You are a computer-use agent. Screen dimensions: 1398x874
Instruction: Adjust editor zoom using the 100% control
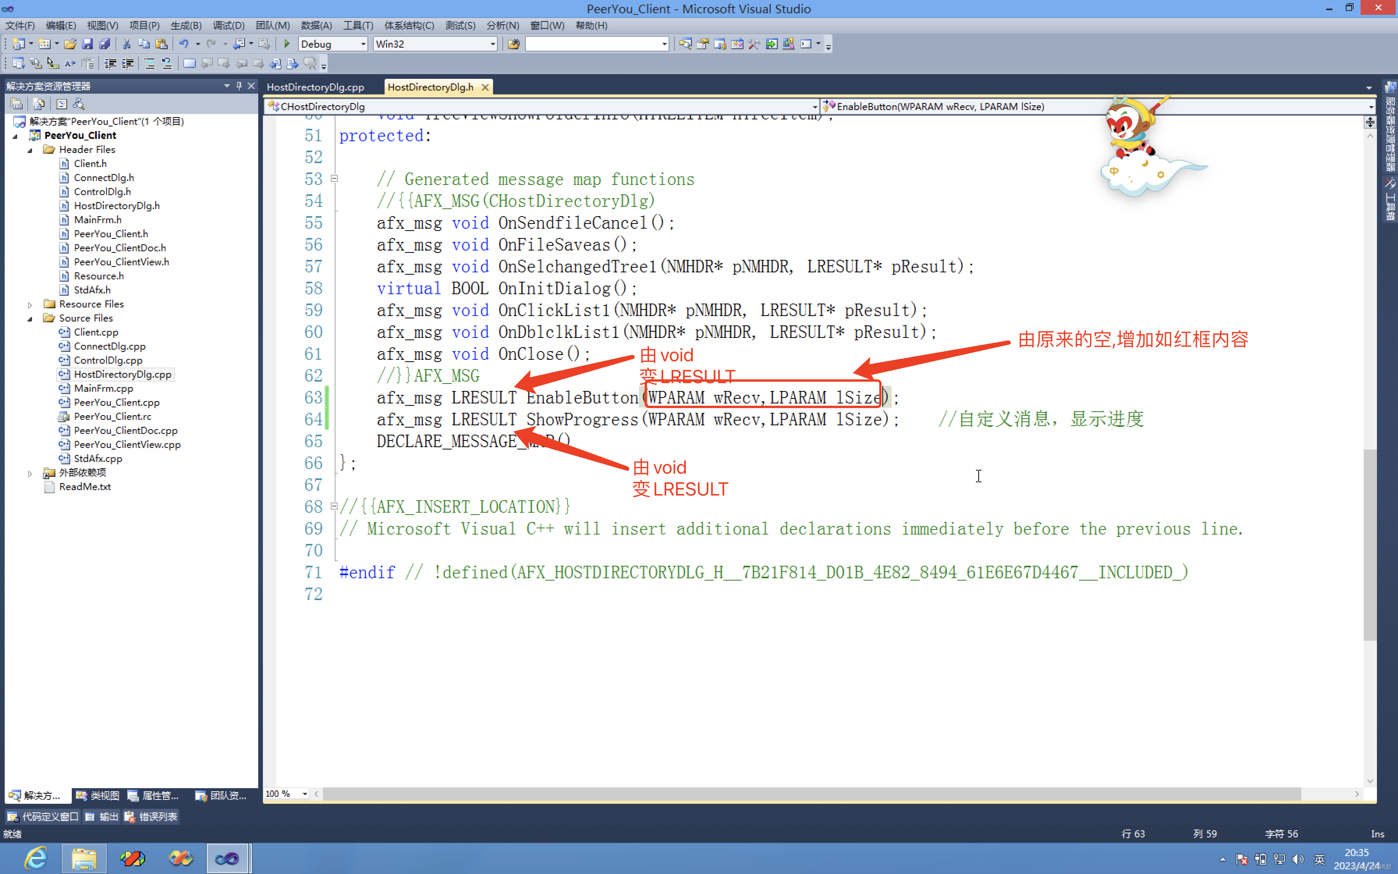(x=286, y=794)
